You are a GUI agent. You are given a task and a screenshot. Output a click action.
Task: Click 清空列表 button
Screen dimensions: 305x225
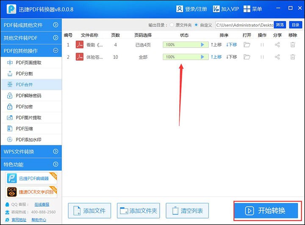click(187, 211)
